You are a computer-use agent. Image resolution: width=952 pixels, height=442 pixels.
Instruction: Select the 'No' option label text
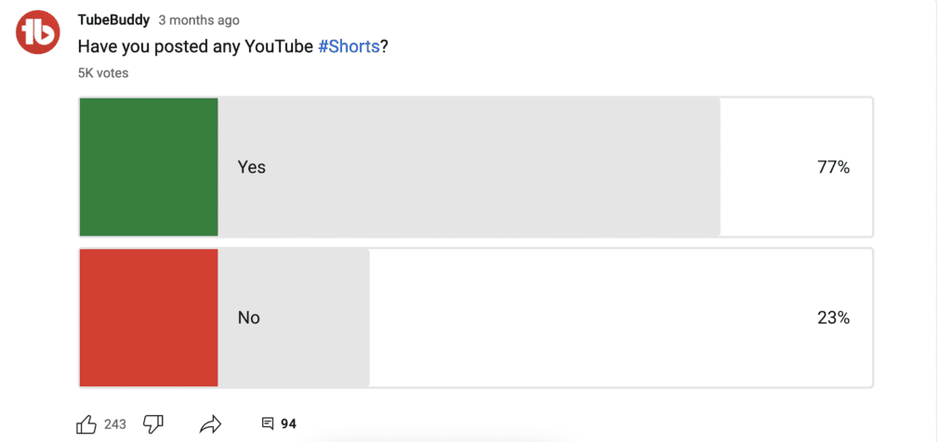(249, 318)
